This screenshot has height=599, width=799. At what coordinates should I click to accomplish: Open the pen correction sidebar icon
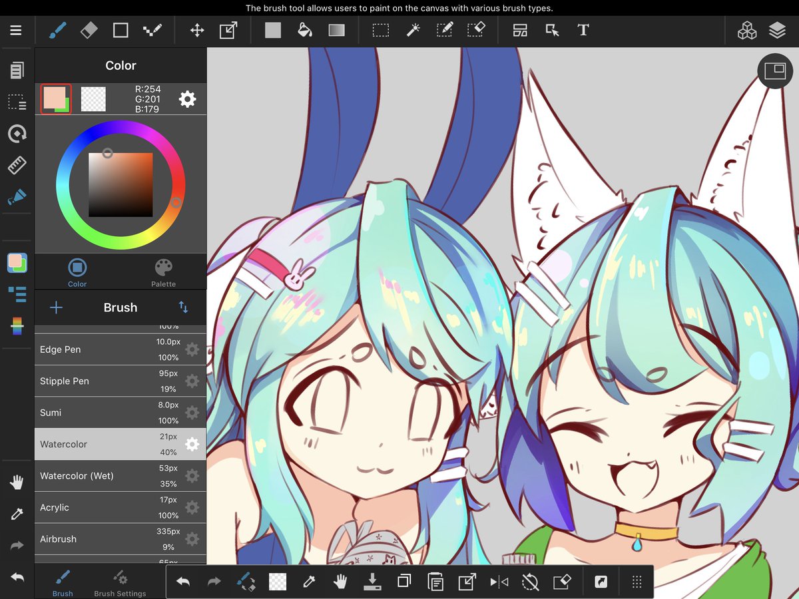click(x=17, y=197)
